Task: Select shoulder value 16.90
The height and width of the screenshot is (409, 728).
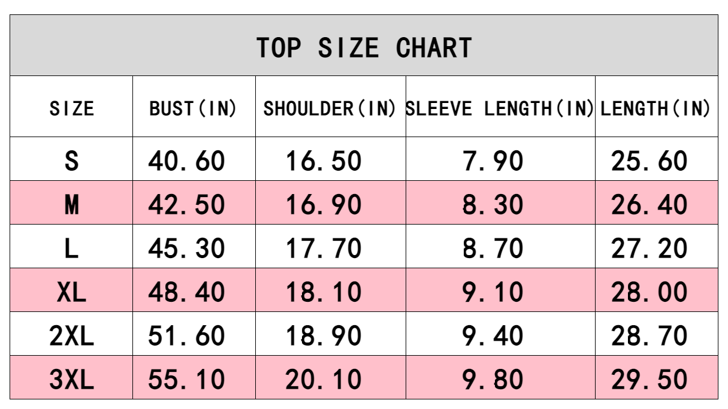Action: (x=324, y=205)
